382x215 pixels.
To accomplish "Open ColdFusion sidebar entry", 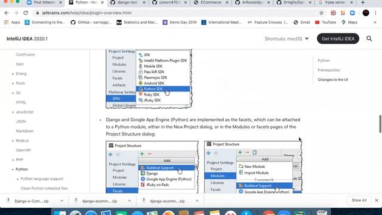I will tap(25, 54).
